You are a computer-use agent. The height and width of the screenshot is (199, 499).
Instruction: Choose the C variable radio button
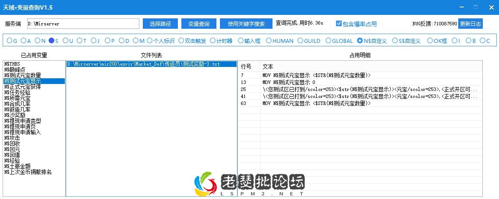point(482,41)
